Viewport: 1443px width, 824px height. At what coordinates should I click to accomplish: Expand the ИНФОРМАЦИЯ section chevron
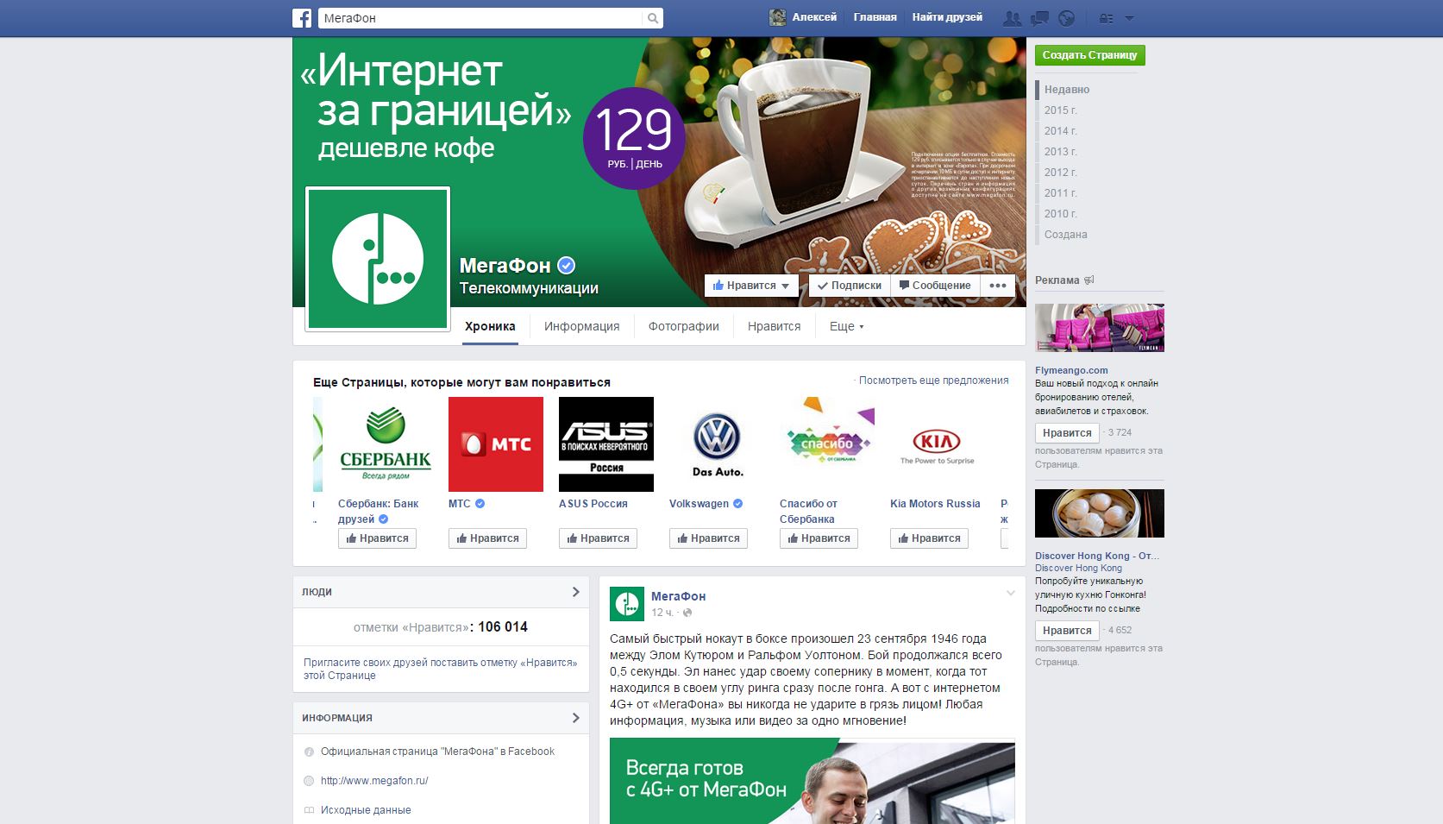tap(575, 718)
